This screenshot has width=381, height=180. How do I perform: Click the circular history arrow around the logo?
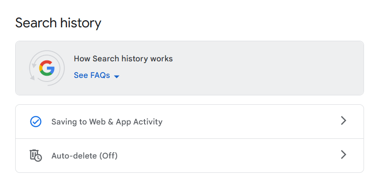pyautogui.click(x=33, y=68)
